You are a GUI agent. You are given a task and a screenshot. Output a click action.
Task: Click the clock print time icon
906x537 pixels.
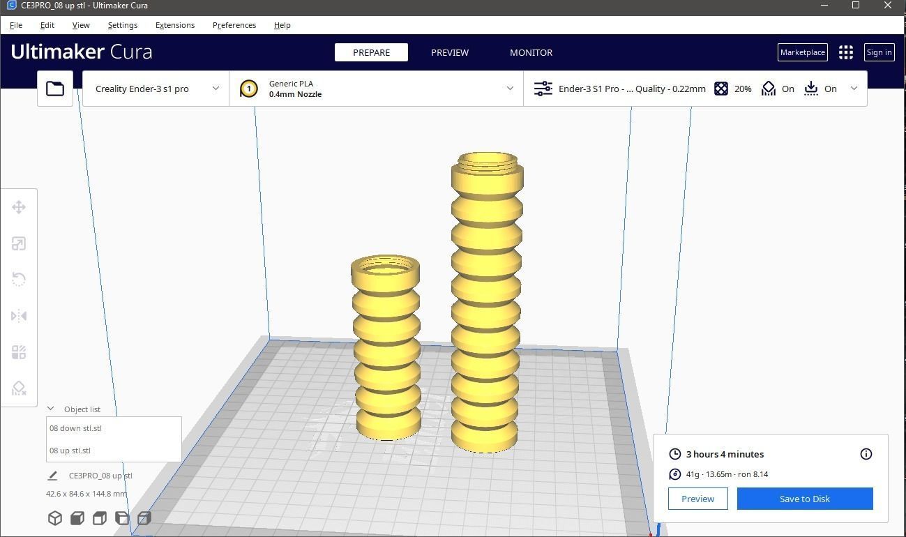(674, 454)
